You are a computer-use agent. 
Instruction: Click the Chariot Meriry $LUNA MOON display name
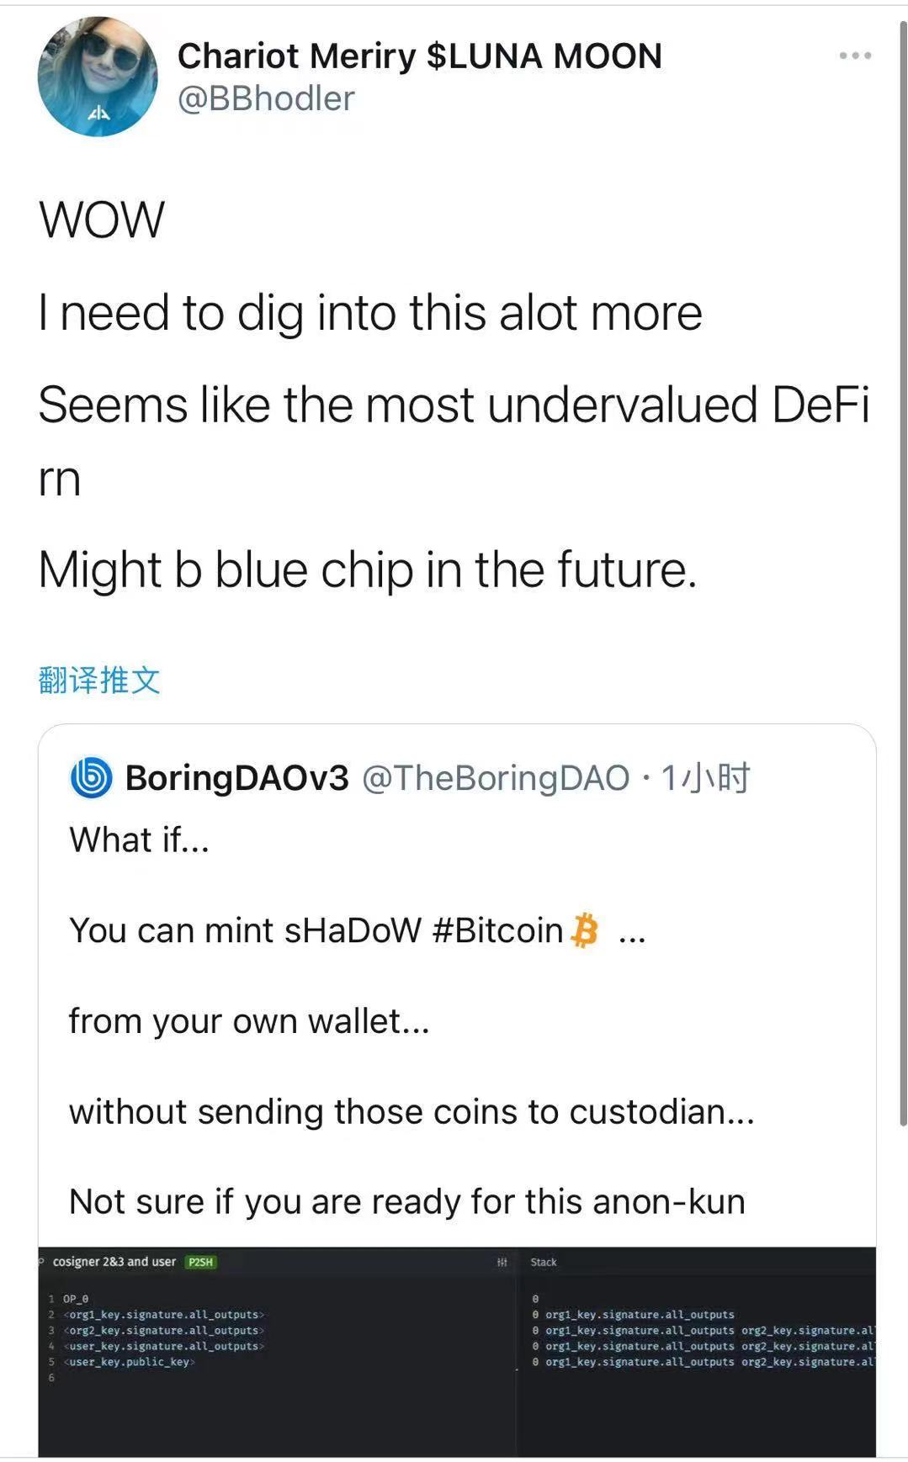pyautogui.click(x=419, y=56)
